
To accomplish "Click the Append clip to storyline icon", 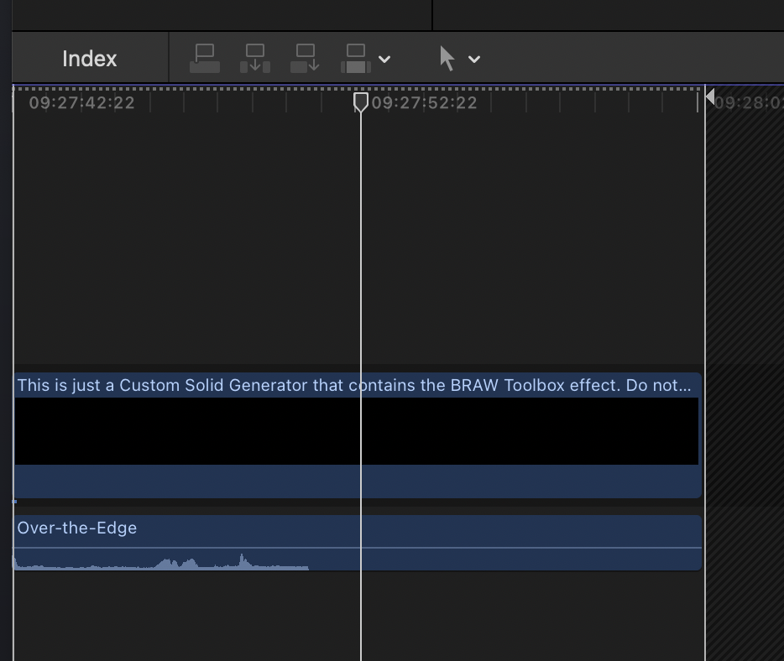I will [x=305, y=59].
